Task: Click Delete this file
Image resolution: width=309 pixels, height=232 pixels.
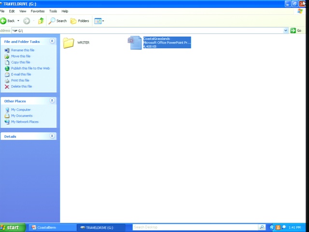Action: 21,87
